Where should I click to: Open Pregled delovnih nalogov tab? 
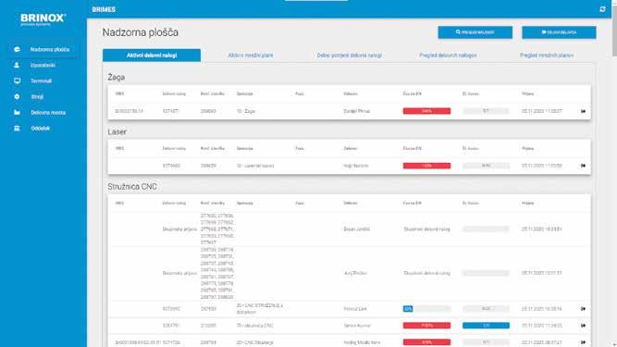(x=448, y=56)
